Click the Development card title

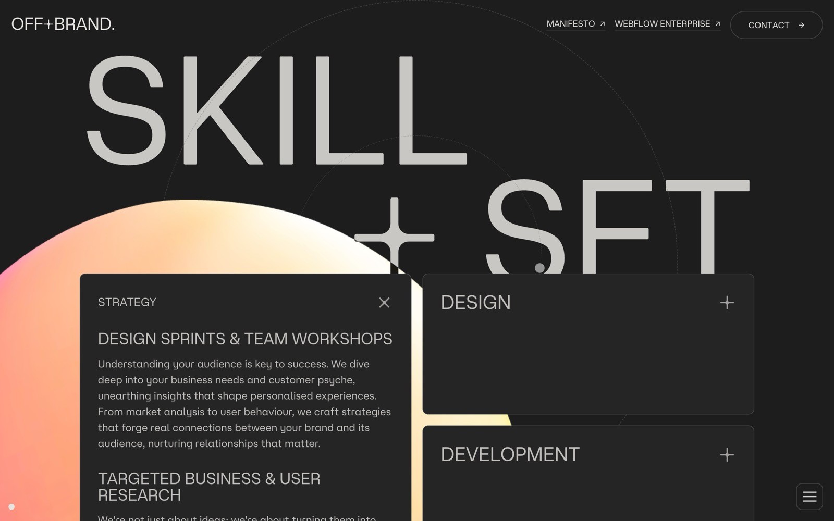pos(510,454)
